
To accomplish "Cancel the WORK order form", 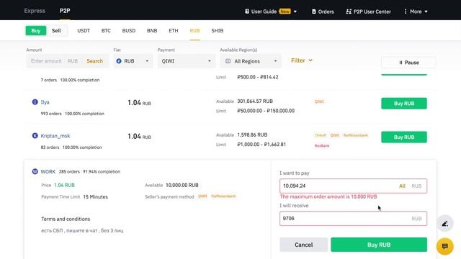I will (x=304, y=245).
